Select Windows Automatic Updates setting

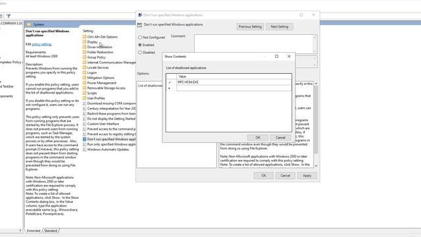(x=106, y=149)
